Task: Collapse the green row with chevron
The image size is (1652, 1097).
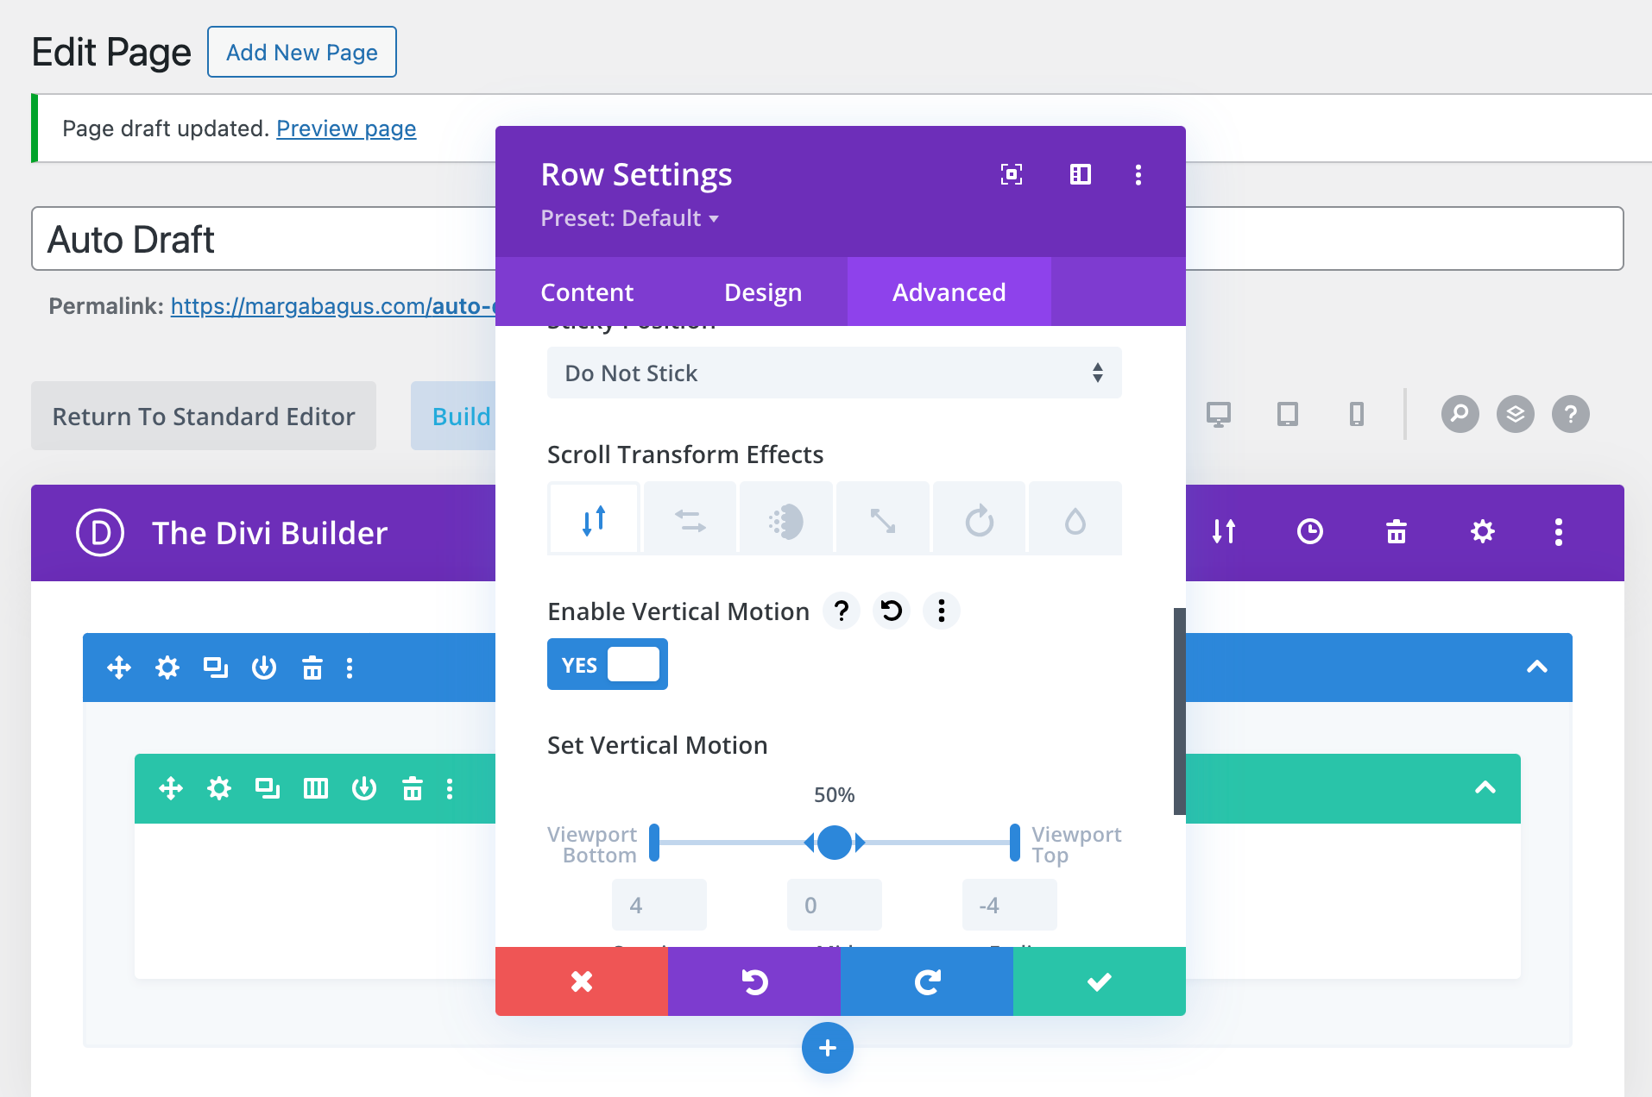Action: [x=1485, y=787]
